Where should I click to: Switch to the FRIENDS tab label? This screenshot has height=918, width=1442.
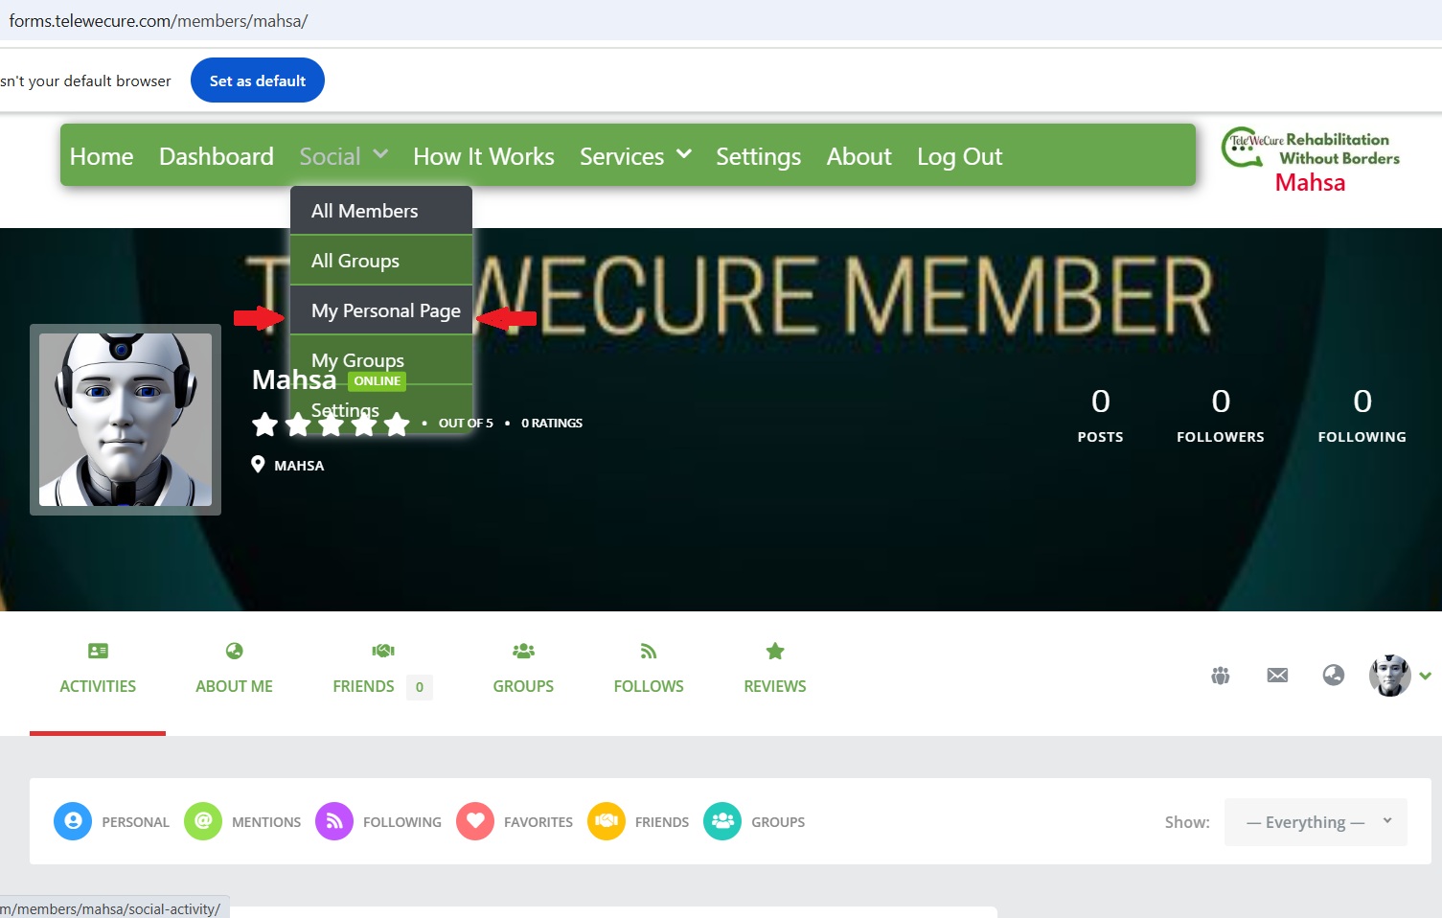(x=363, y=686)
